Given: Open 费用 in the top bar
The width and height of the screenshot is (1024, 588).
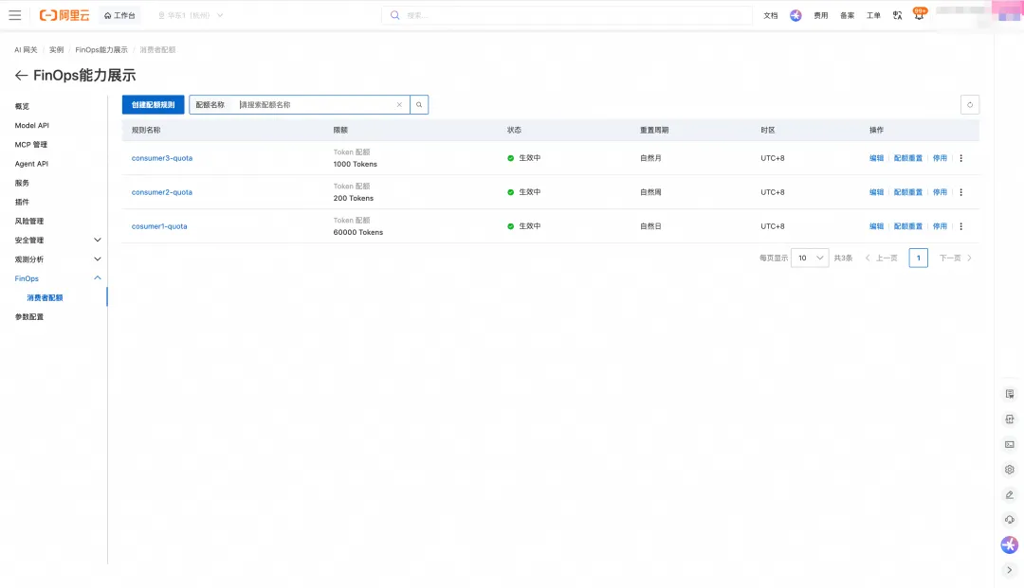Looking at the screenshot, I should tap(821, 16).
